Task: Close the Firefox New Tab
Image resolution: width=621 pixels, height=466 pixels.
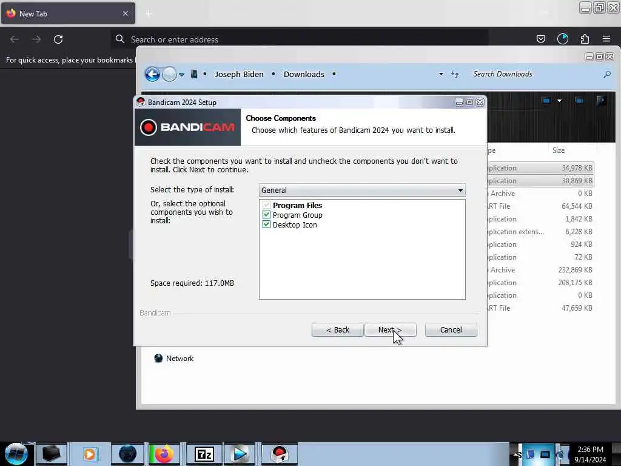Action: [126, 13]
